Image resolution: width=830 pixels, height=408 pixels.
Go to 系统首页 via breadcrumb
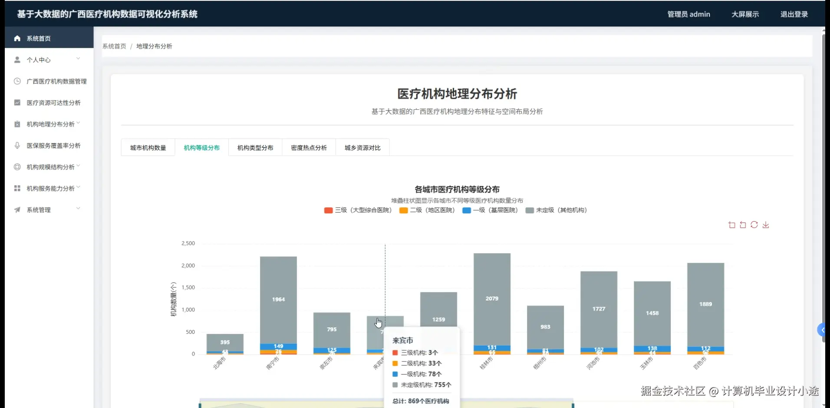114,46
